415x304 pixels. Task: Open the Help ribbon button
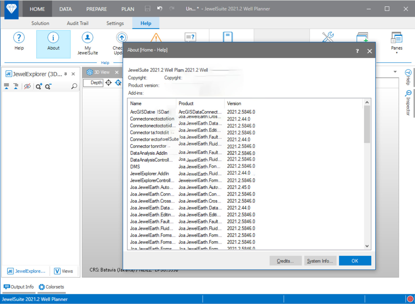click(x=19, y=41)
